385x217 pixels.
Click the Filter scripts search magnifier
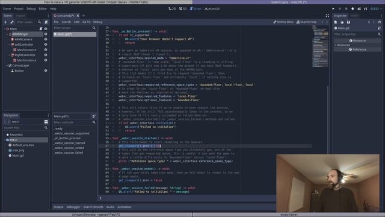(x=94, y=28)
